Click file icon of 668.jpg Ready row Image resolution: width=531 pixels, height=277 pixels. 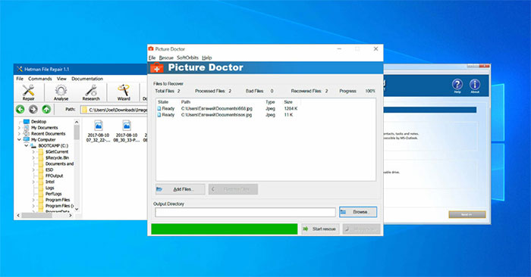[159, 108]
